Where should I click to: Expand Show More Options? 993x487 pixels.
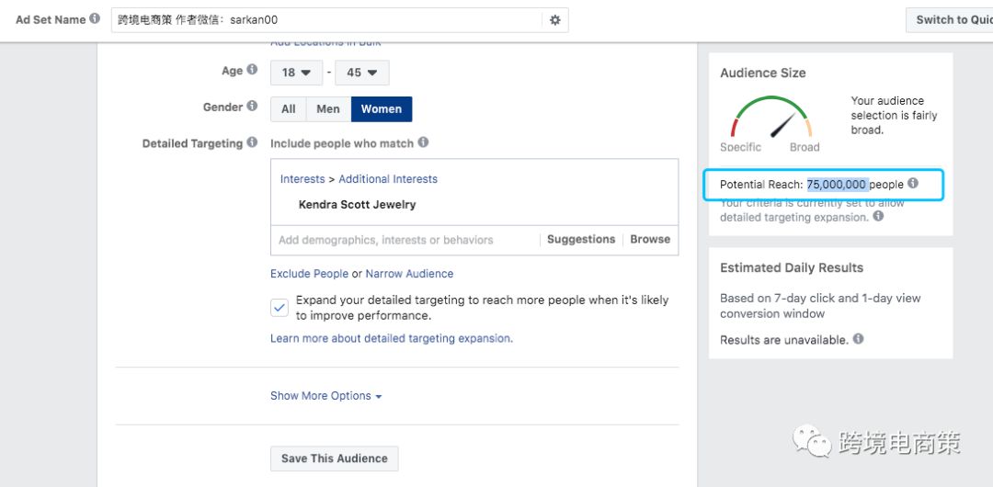point(325,396)
